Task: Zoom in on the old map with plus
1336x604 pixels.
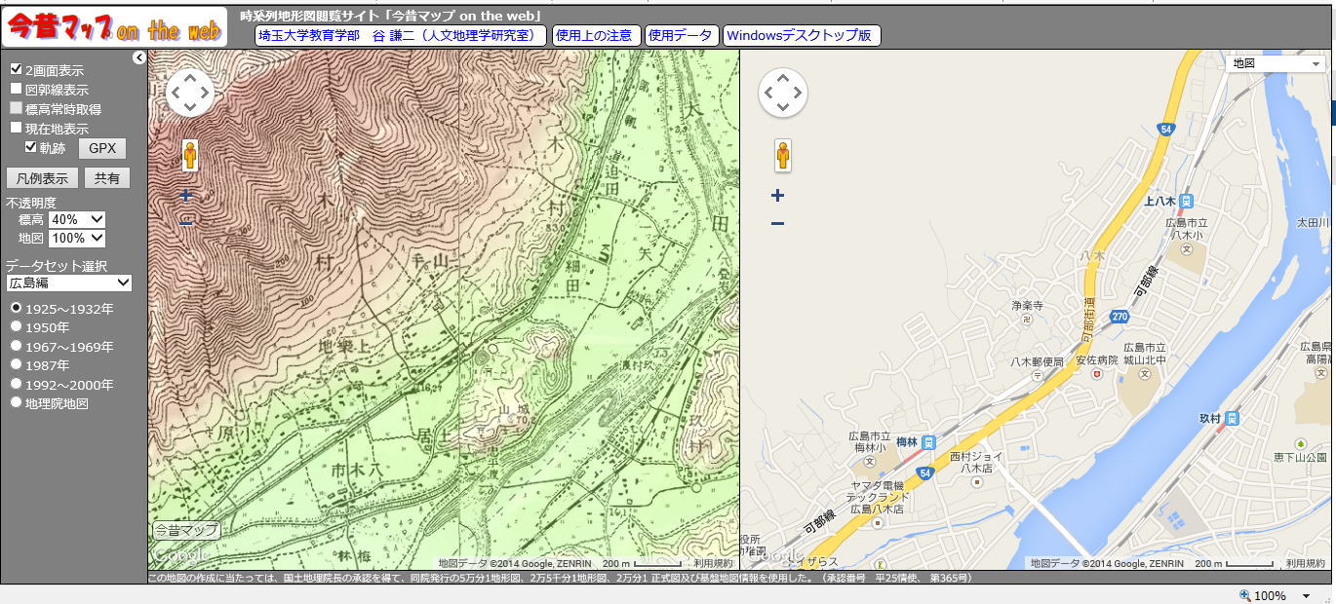Action: (x=186, y=195)
